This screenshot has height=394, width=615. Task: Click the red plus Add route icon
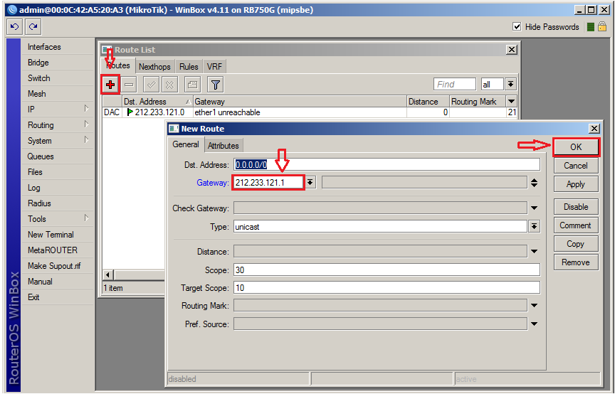[x=110, y=85]
